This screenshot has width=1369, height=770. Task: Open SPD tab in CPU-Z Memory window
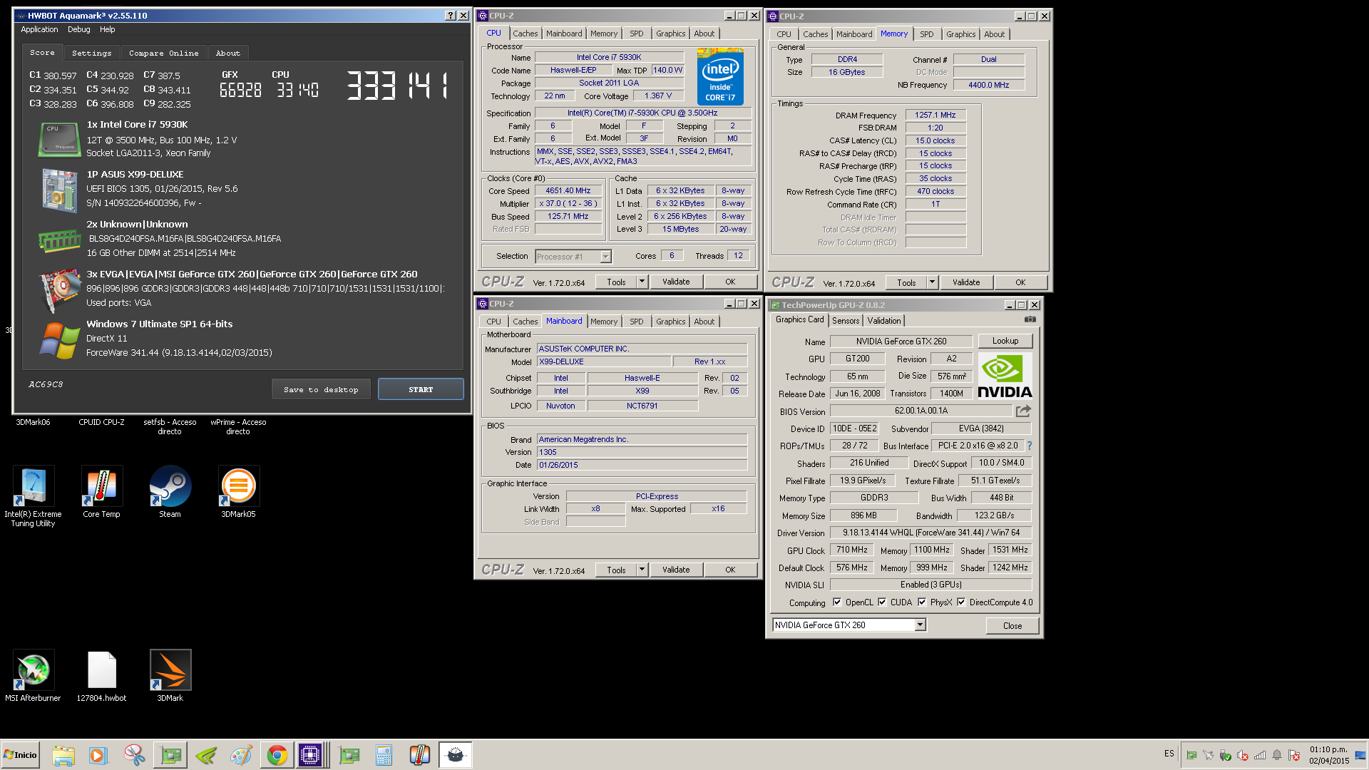[926, 34]
